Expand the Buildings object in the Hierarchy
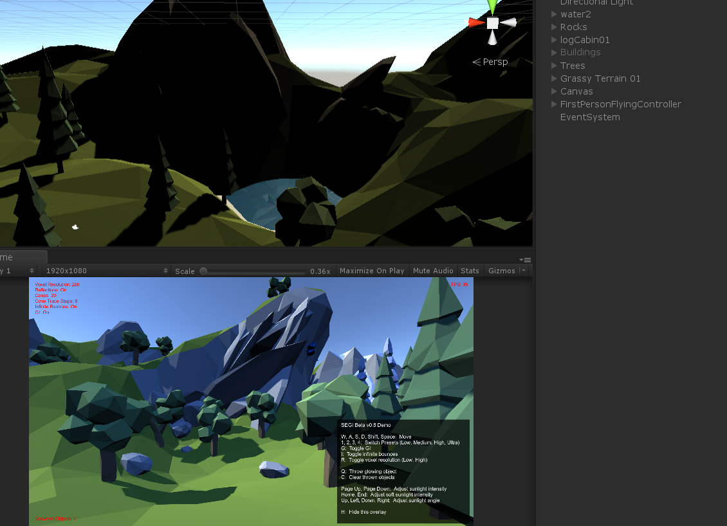 click(x=553, y=52)
